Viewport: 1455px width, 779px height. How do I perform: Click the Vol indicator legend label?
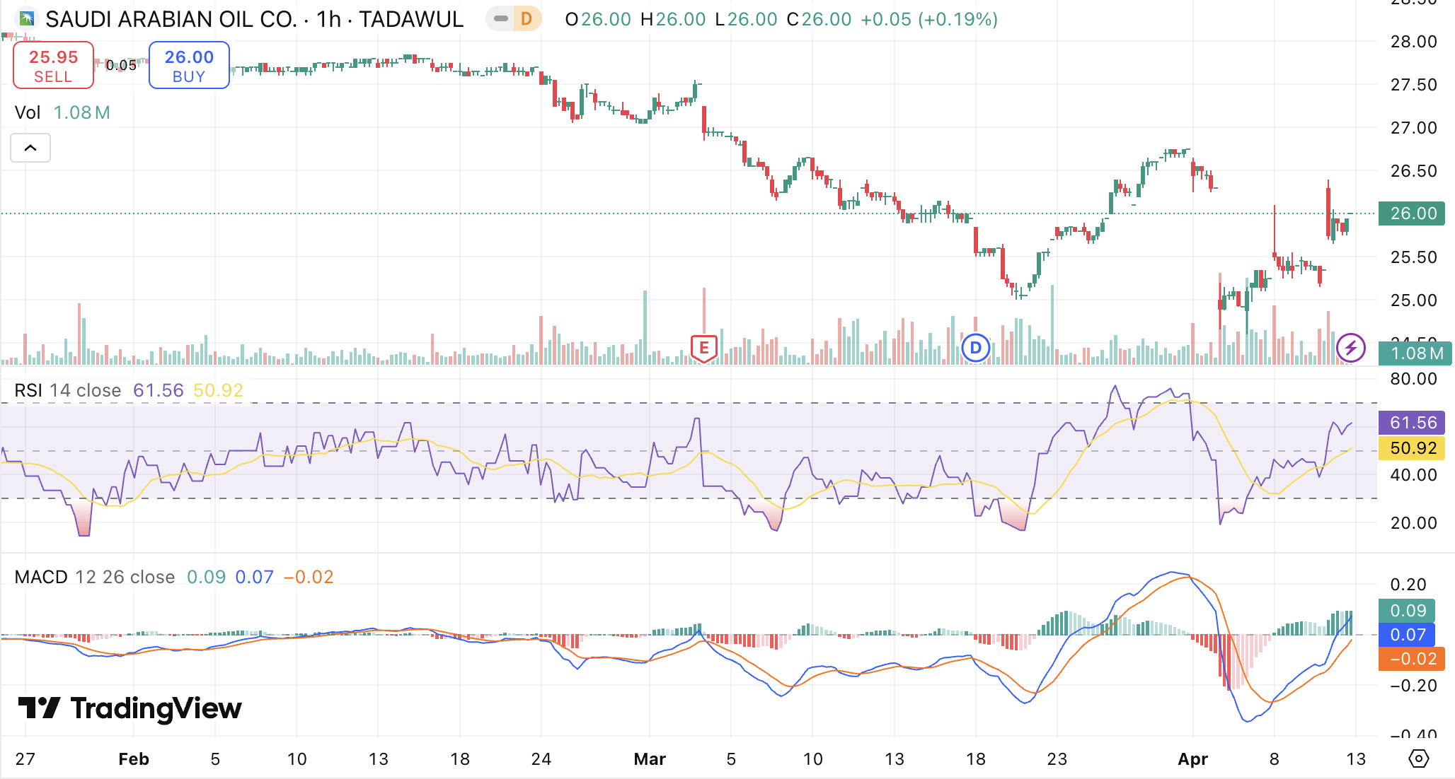pos(28,112)
